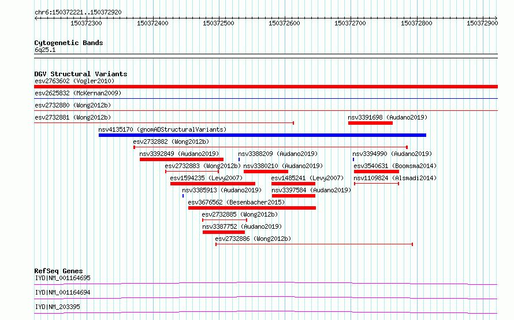Click the 6q25.1 cytogenetic band label
The width and height of the screenshot is (514, 320).
click(x=45, y=50)
